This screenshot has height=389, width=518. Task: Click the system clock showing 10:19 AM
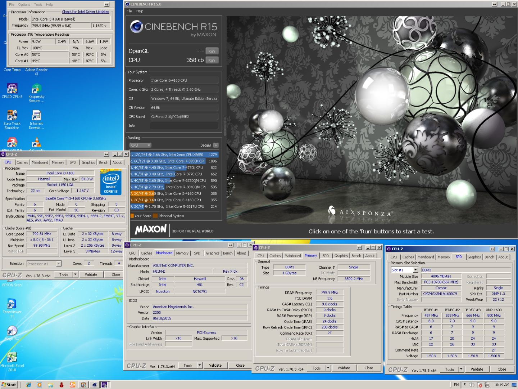[x=501, y=385]
